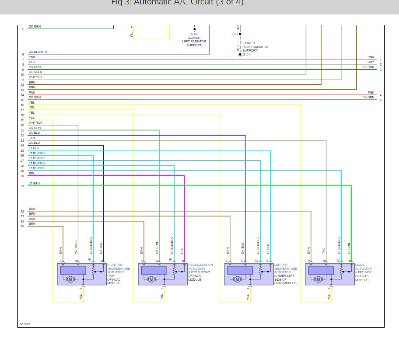Click the LOWER RIGHT RADIATOR SUPPORT text
The image size is (399, 338).
pos(255,47)
